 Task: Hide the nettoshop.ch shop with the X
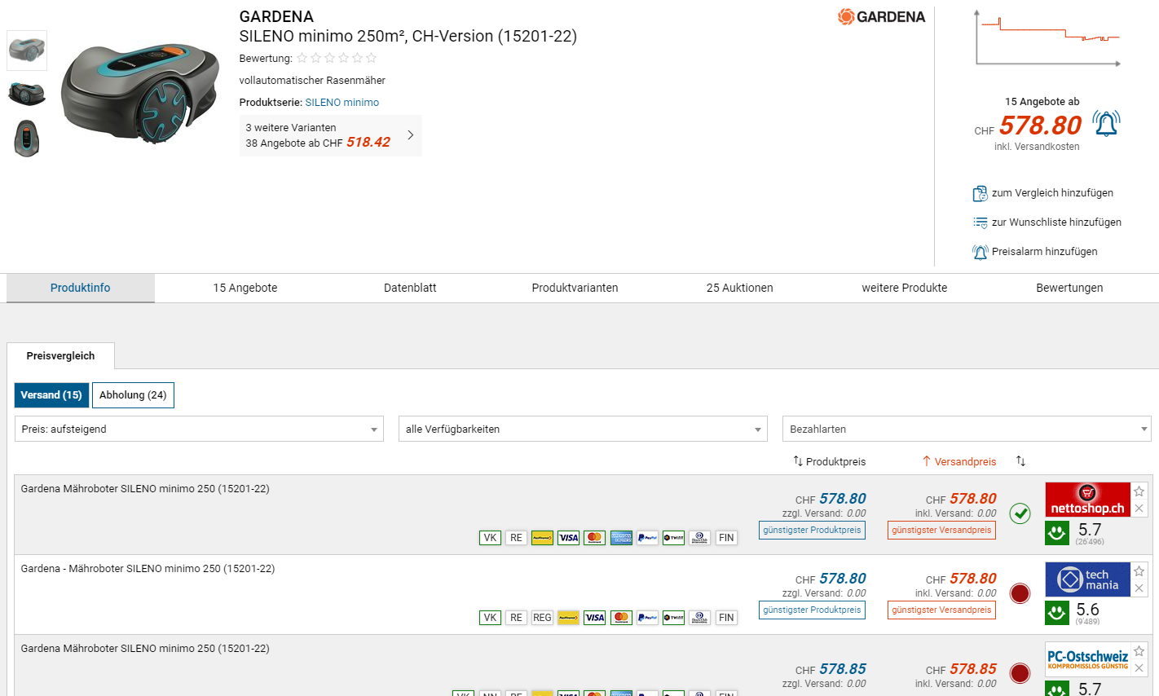(x=1139, y=509)
